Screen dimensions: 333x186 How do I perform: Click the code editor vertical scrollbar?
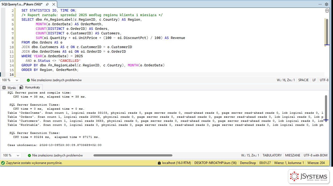(327, 32)
